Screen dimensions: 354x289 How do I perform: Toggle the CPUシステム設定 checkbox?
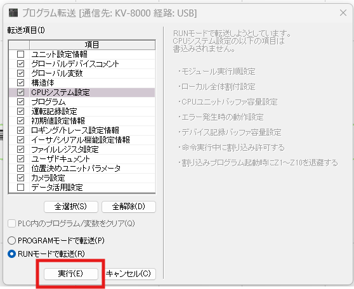coord(20,93)
